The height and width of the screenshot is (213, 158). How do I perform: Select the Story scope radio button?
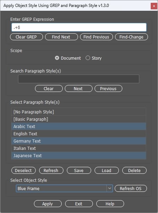point(88,58)
